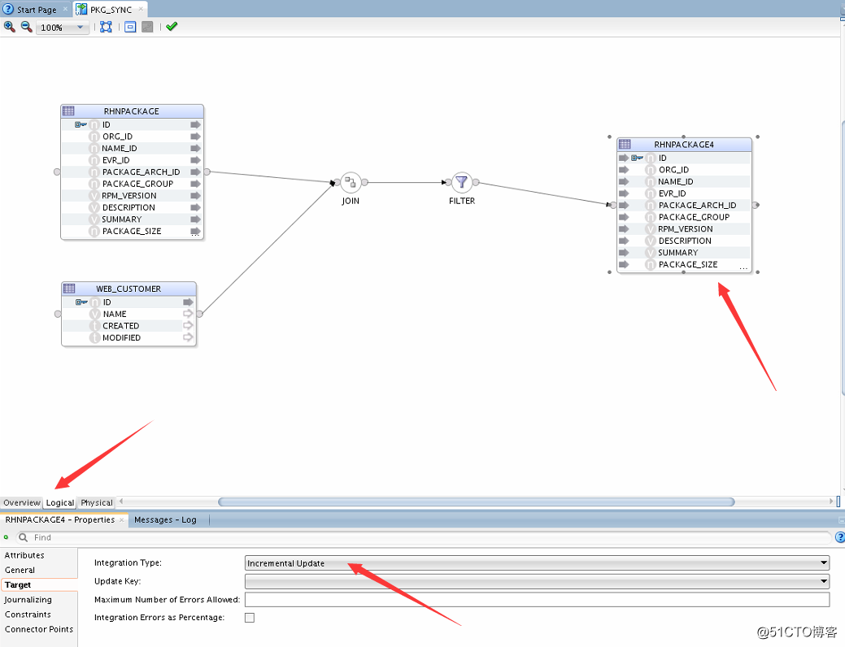The width and height of the screenshot is (845, 647).
Task: Switch to the Overview tab
Action: pyautogui.click(x=22, y=502)
